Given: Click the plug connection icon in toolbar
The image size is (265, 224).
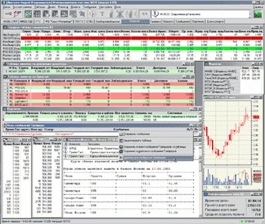Looking at the screenshot, I should pyautogui.click(x=8, y=14).
